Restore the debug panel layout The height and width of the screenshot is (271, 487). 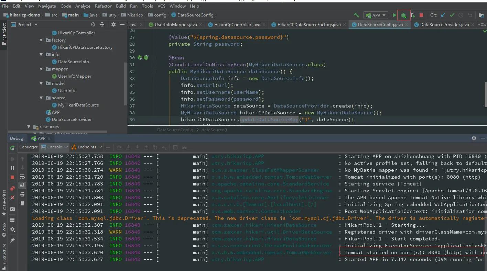coord(12,220)
